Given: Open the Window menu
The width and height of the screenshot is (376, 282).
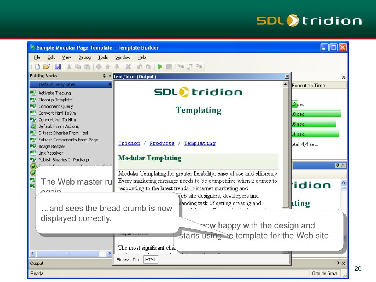Looking at the screenshot, I should coord(123,57).
